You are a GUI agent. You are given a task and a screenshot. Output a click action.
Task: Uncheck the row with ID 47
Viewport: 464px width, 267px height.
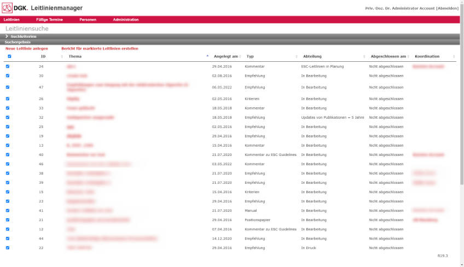click(8, 88)
